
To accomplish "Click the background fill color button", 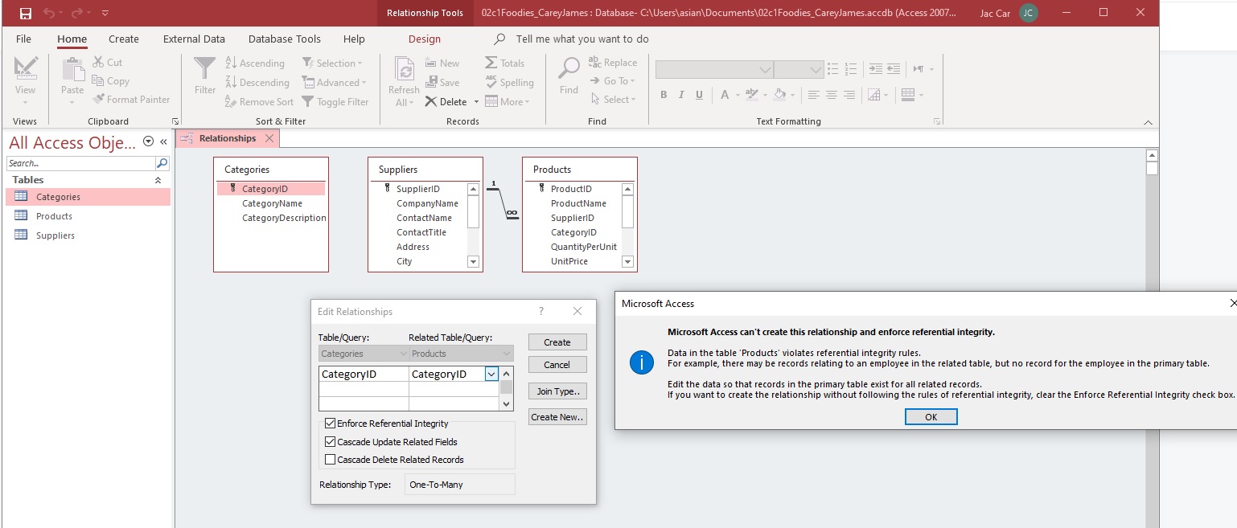I will (779, 95).
